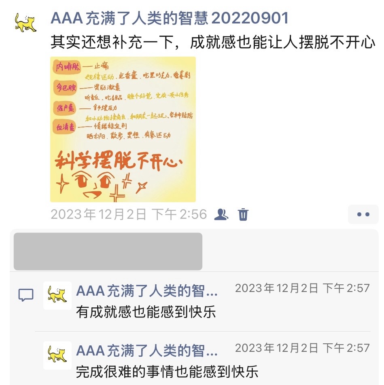Open the first commenter's cat avatar
Image resolution: width=384 pixels, height=385 pixels.
click(57, 295)
